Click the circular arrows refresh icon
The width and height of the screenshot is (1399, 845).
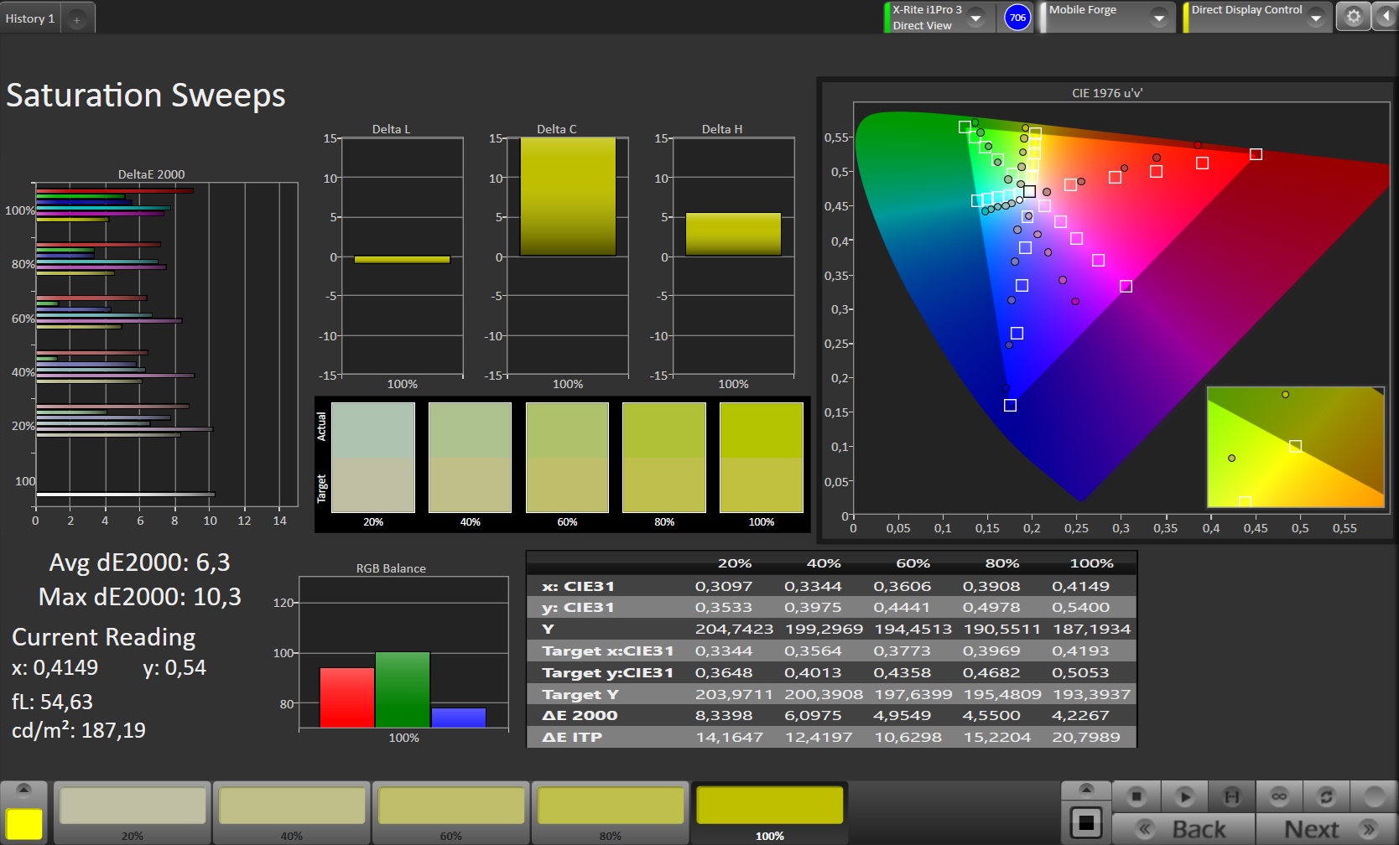[x=1326, y=796]
